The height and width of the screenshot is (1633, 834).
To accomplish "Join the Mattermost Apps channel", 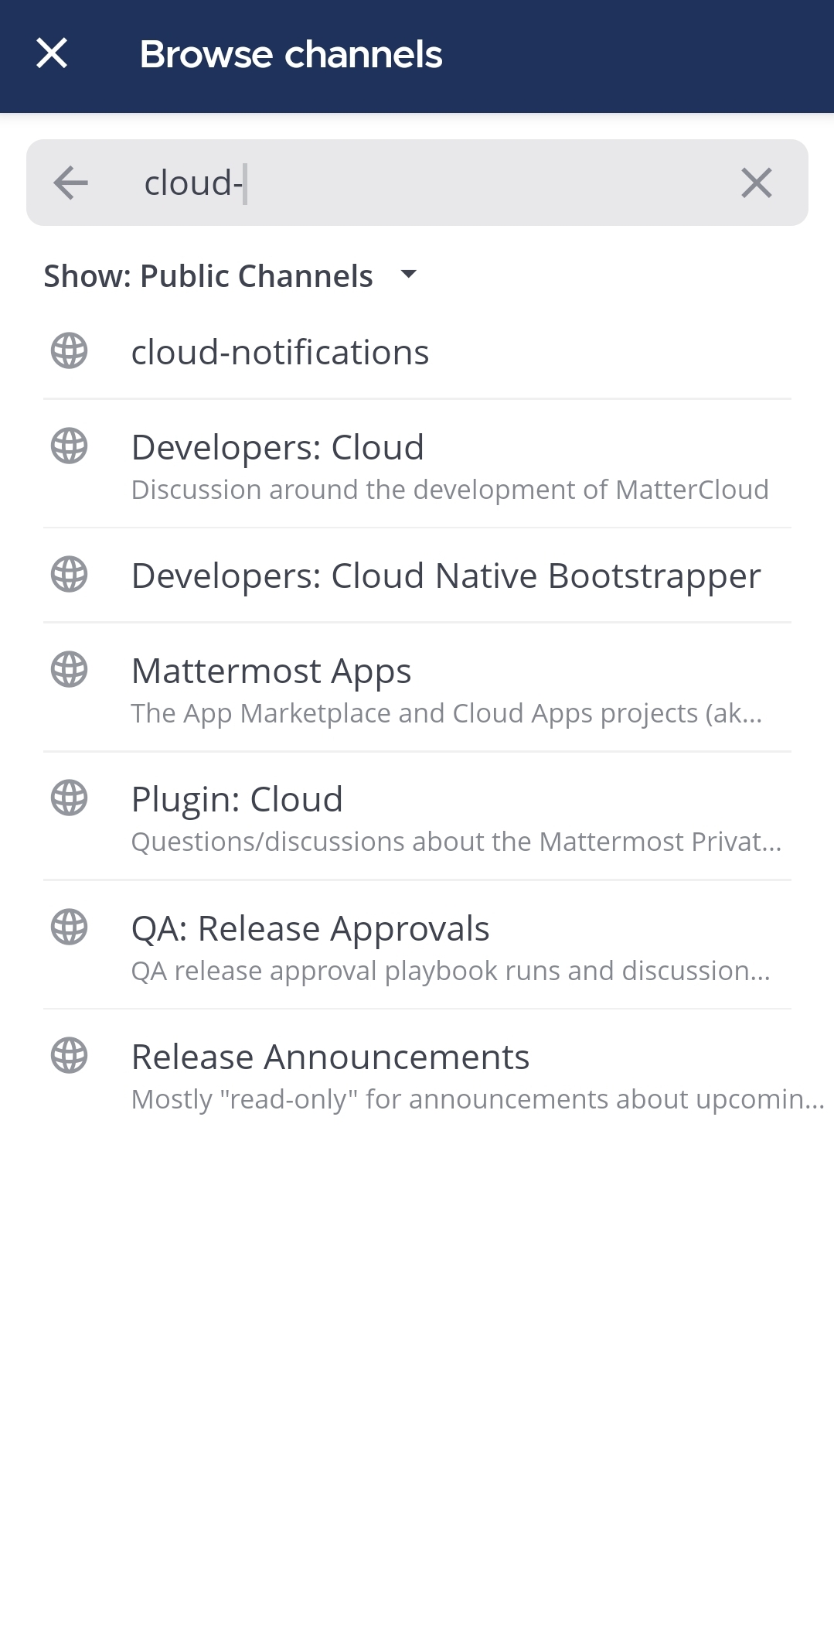I will [271, 671].
